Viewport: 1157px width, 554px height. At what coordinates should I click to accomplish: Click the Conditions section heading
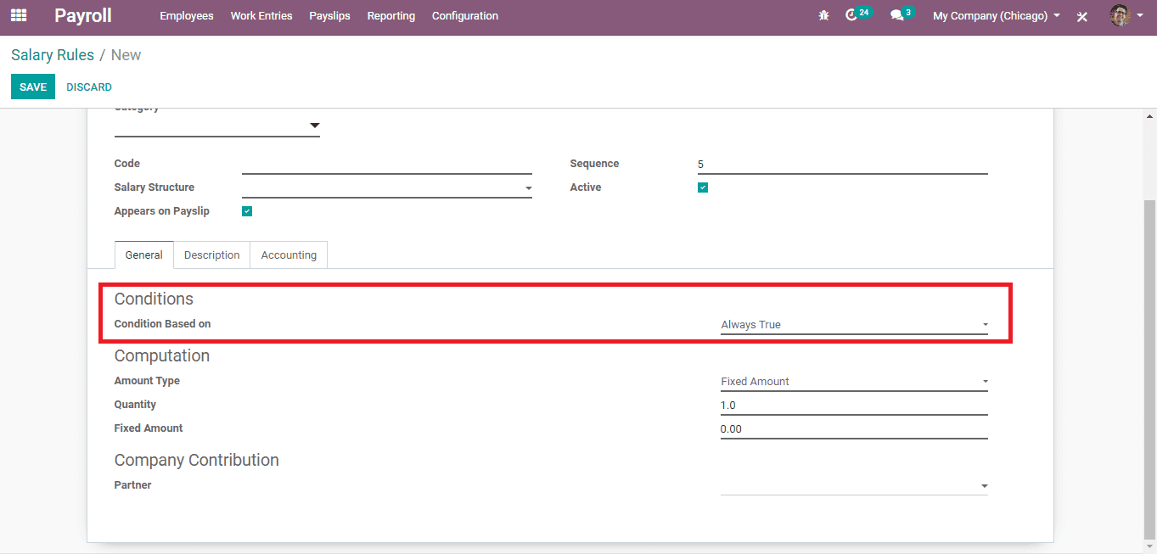[x=154, y=299]
